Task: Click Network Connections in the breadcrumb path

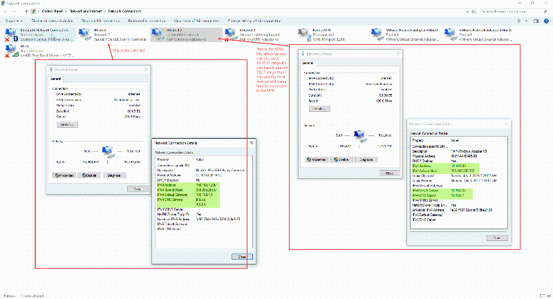Action: tap(125, 11)
